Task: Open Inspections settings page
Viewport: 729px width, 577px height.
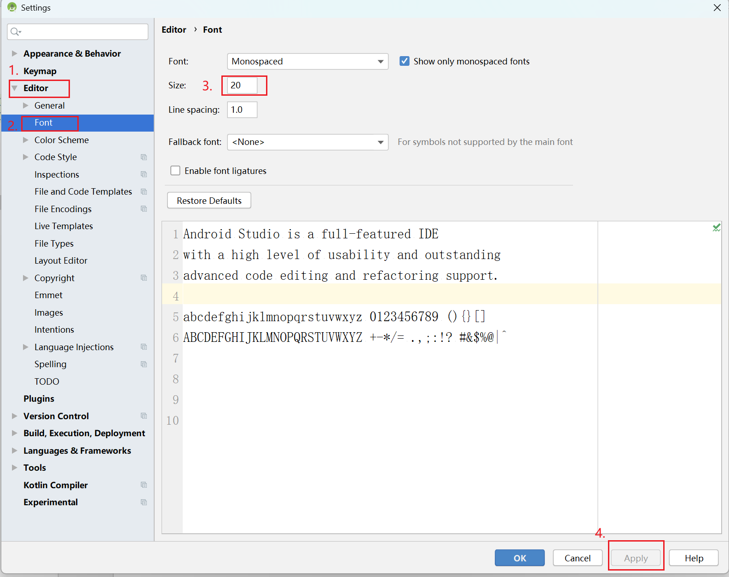Action: tap(57, 174)
